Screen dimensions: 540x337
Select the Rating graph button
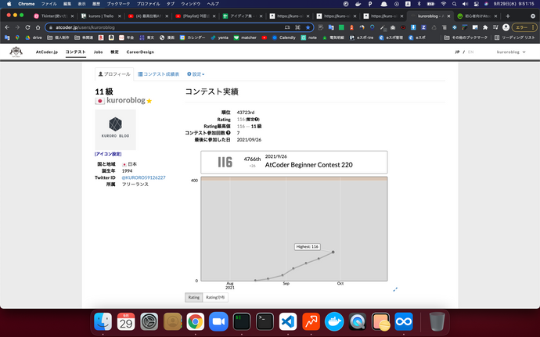(x=194, y=297)
